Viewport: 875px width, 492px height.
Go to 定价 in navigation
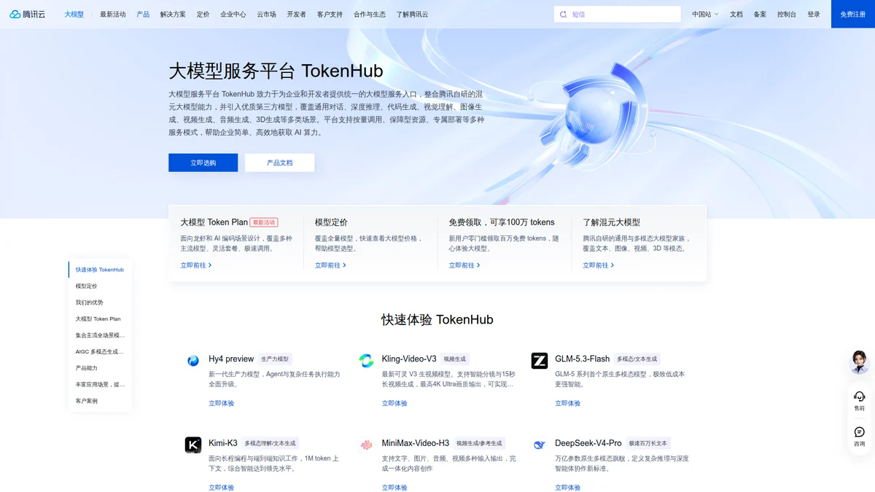203,14
